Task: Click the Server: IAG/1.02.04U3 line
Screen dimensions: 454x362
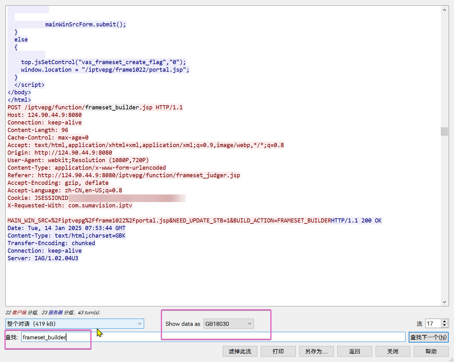Action: 43,258
